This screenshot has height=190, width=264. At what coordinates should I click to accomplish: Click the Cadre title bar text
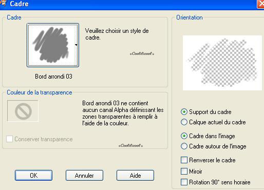pos(19,4)
